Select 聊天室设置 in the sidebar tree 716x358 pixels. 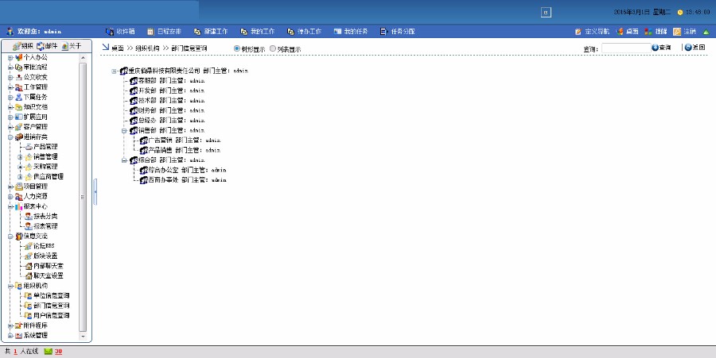tap(49, 276)
